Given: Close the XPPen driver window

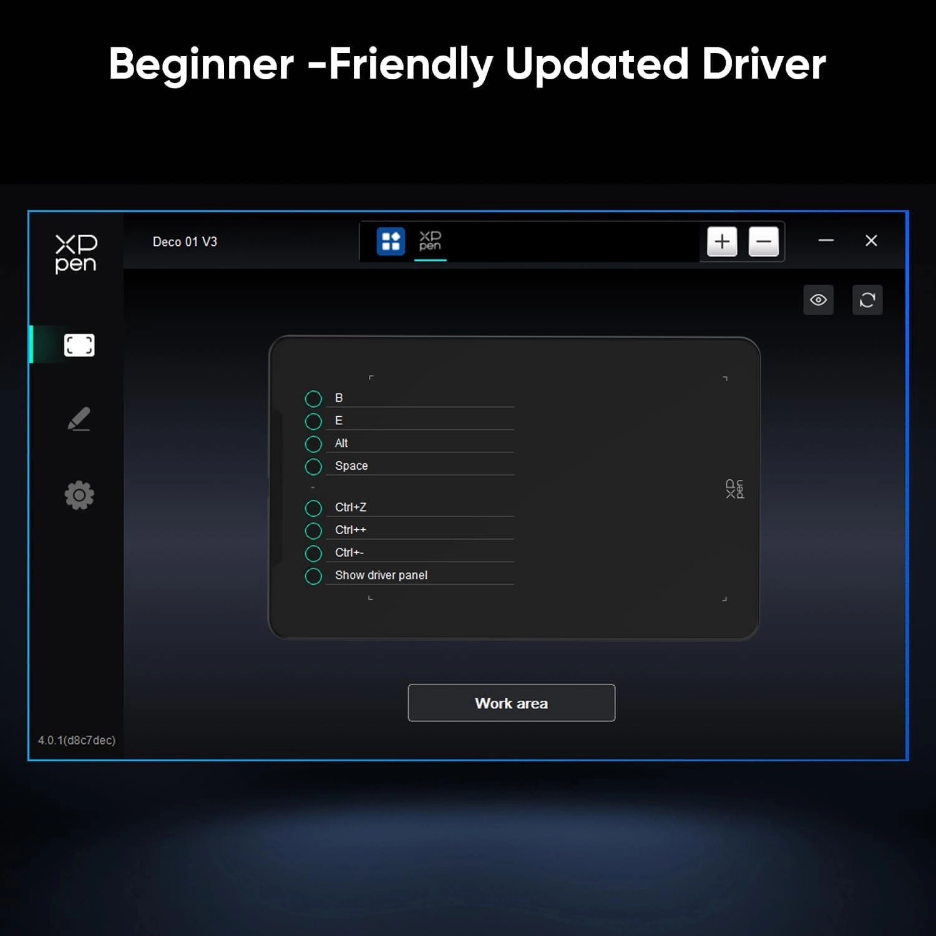Looking at the screenshot, I should [x=871, y=241].
